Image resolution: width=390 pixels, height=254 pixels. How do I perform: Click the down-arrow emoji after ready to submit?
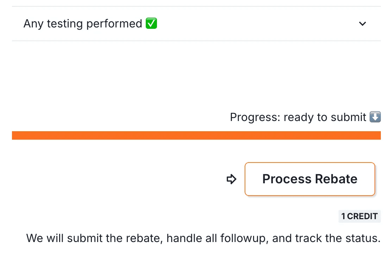point(375,117)
